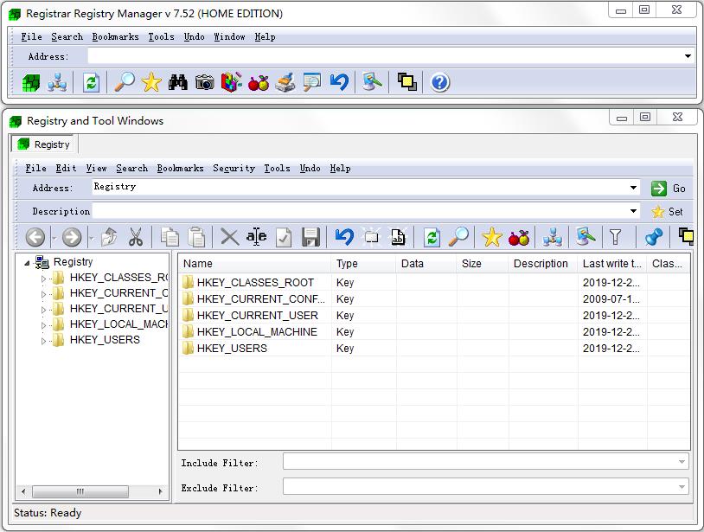Click the binoculars search icon in top toolbar
This screenshot has height=532, width=704.
(178, 82)
